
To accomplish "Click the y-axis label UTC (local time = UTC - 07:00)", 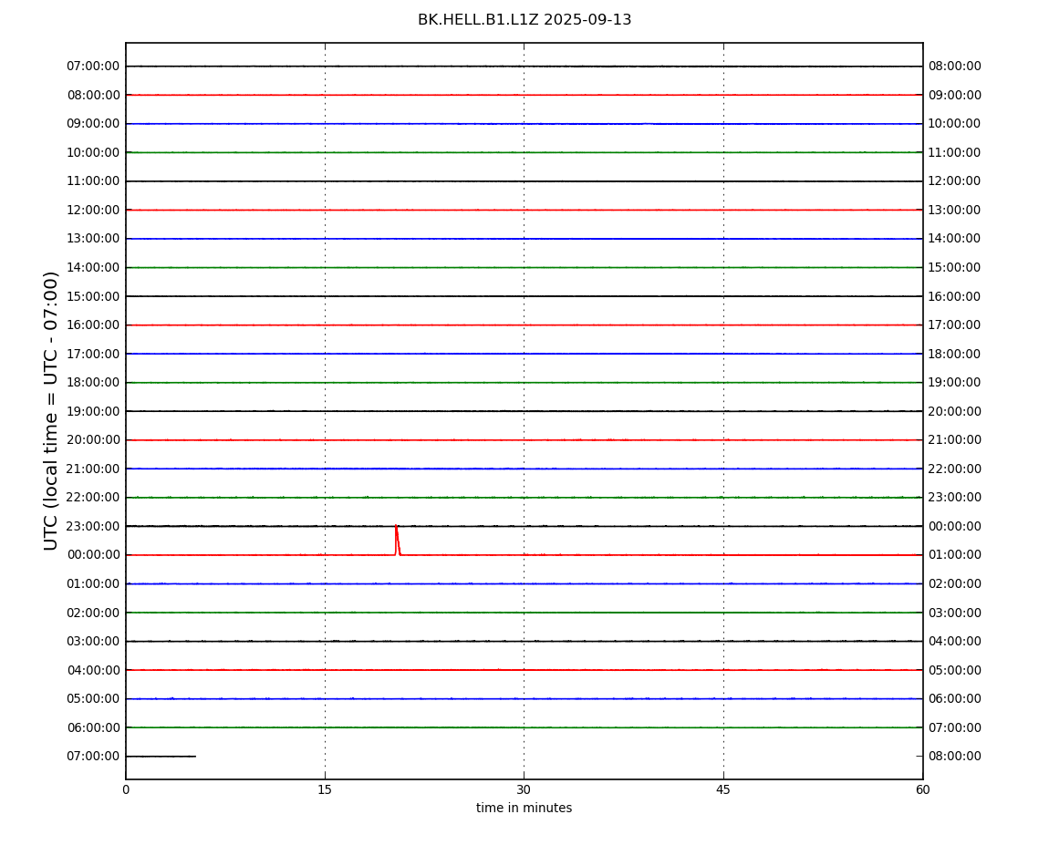I will (51, 410).
